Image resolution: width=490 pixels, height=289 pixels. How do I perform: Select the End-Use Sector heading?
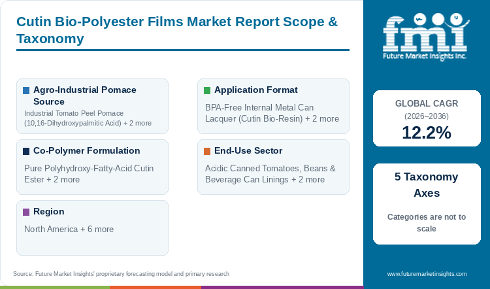(248, 151)
